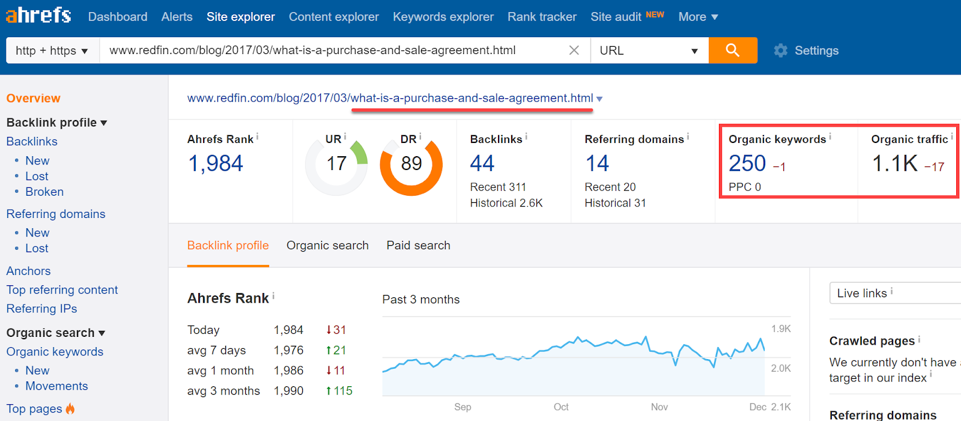Click the info icon by Referring domains metric
This screenshot has width=961, height=421.
(x=688, y=137)
